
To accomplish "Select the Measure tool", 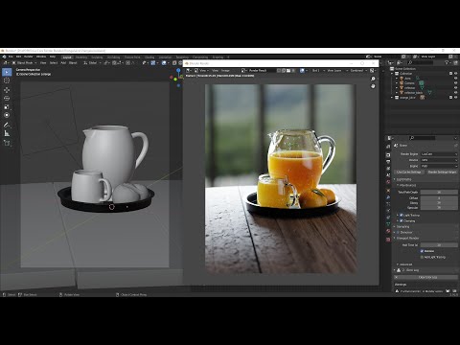I will (7, 133).
